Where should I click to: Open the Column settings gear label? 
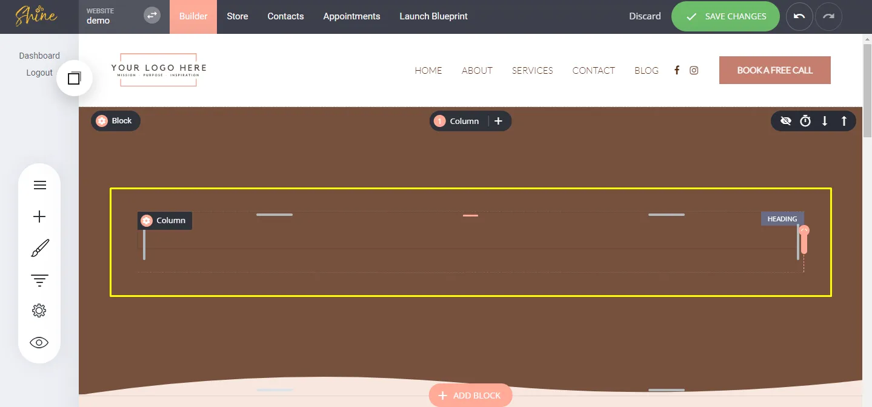point(165,221)
